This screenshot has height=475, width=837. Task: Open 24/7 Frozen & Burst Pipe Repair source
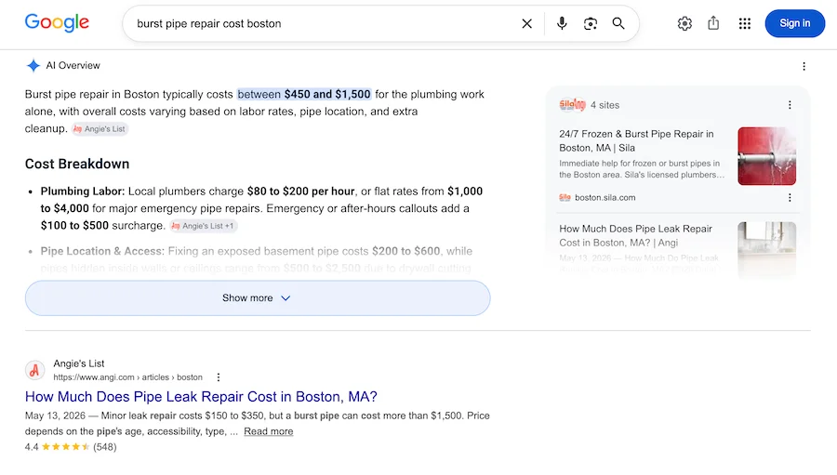636,141
